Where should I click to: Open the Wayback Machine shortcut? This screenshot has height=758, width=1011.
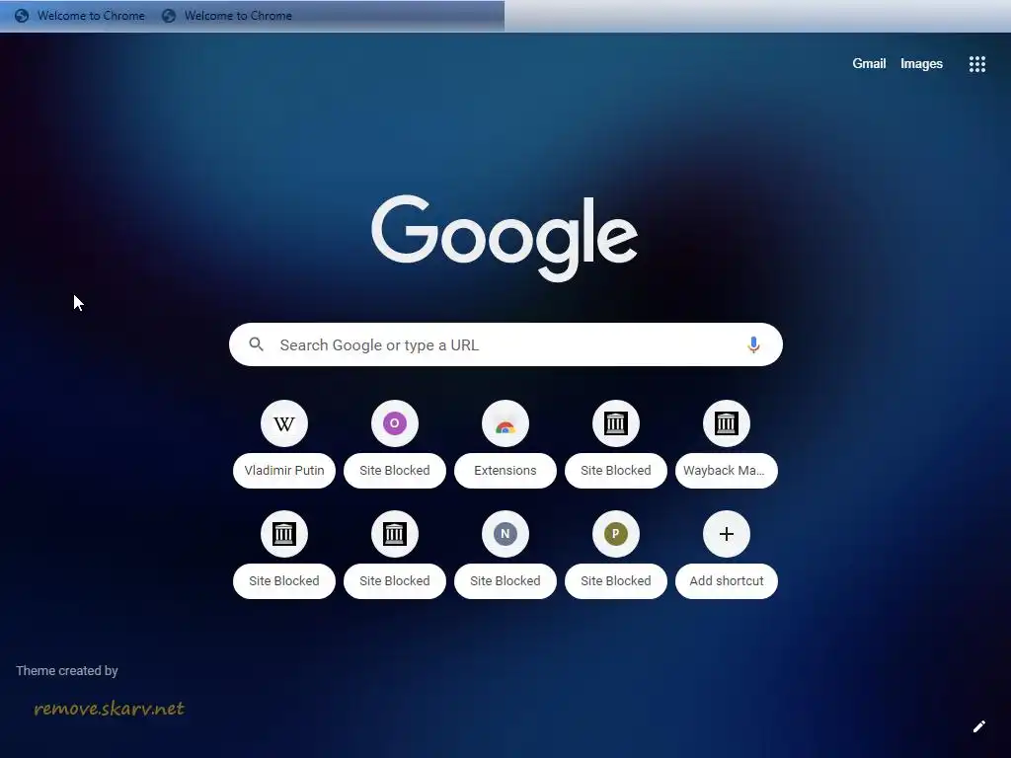(x=727, y=443)
